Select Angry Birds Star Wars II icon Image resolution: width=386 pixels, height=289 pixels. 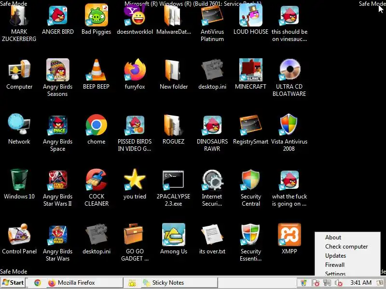tap(57, 180)
